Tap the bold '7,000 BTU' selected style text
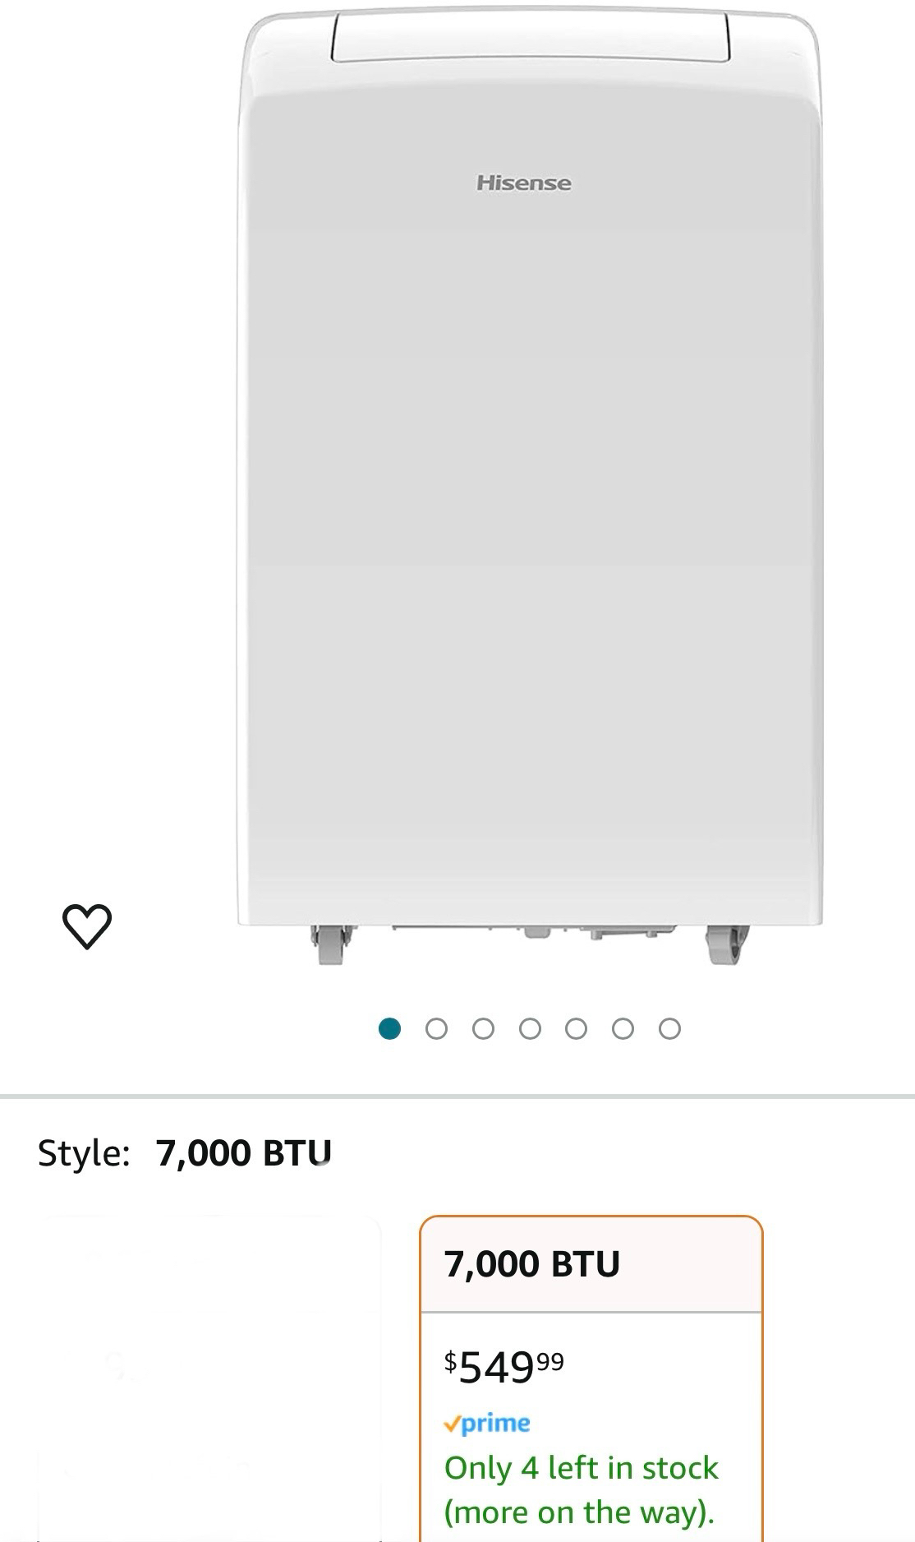 244,1152
